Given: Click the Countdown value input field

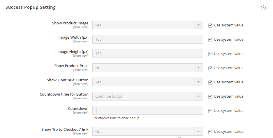Looking at the screenshot, I should [x=147, y=111].
